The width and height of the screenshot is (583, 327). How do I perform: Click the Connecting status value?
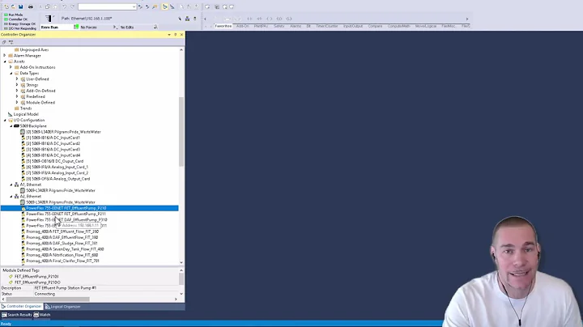pyautogui.click(x=45, y=294)
